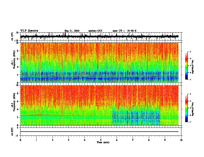The image size is (204, 157).
Task: Click the "-7" tick on the ch.2 colorbar
Action: point(190,122)
